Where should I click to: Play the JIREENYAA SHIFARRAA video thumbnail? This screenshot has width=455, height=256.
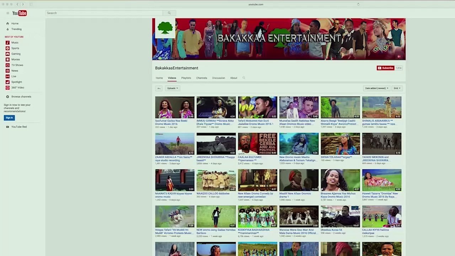point(216,144)
